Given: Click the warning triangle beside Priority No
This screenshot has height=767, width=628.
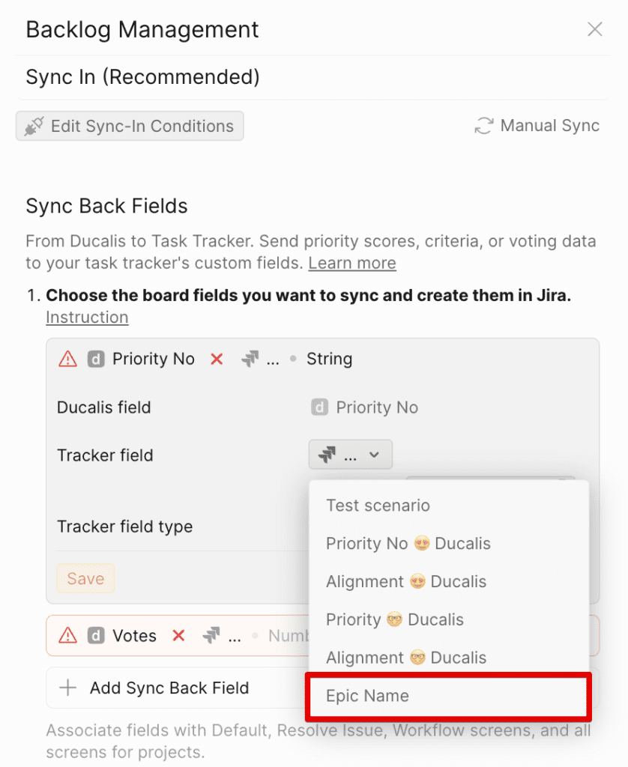Looking at the screenshot, I should (x=67, y=359).
